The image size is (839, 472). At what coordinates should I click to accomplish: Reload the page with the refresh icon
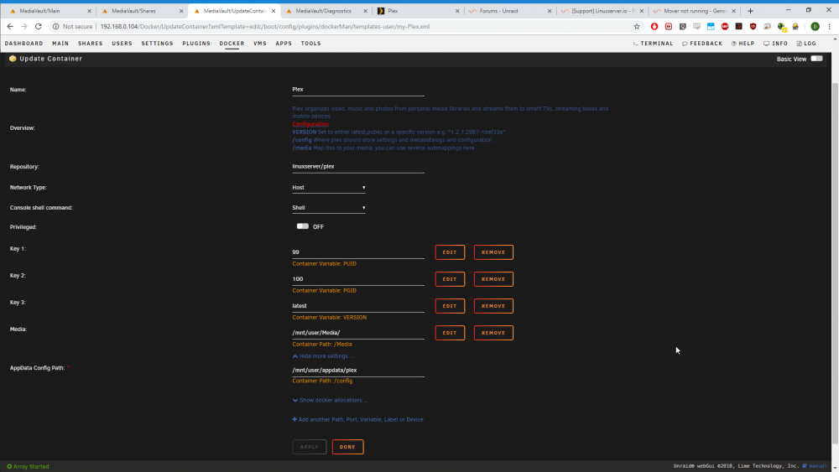click(x=38, y=26)
